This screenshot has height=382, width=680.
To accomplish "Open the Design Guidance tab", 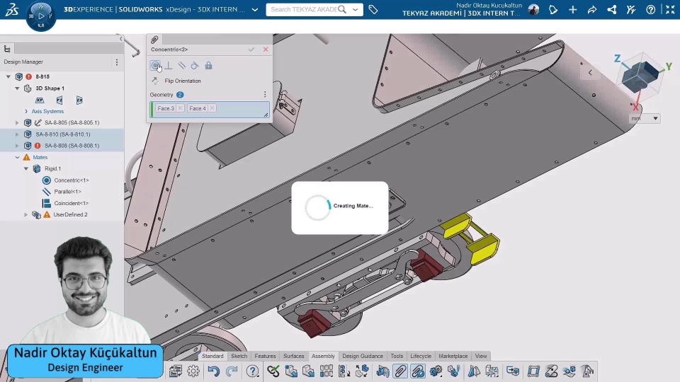I will click(x=363, y=356).
